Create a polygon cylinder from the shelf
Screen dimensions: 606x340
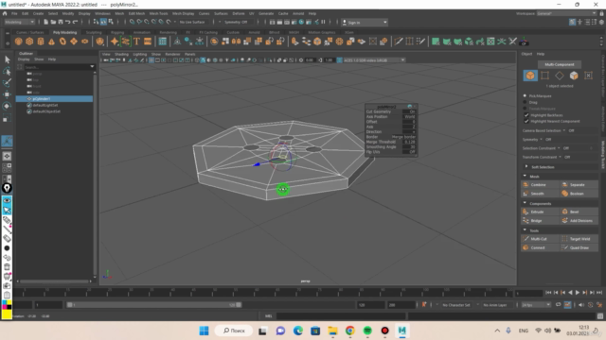41,42
